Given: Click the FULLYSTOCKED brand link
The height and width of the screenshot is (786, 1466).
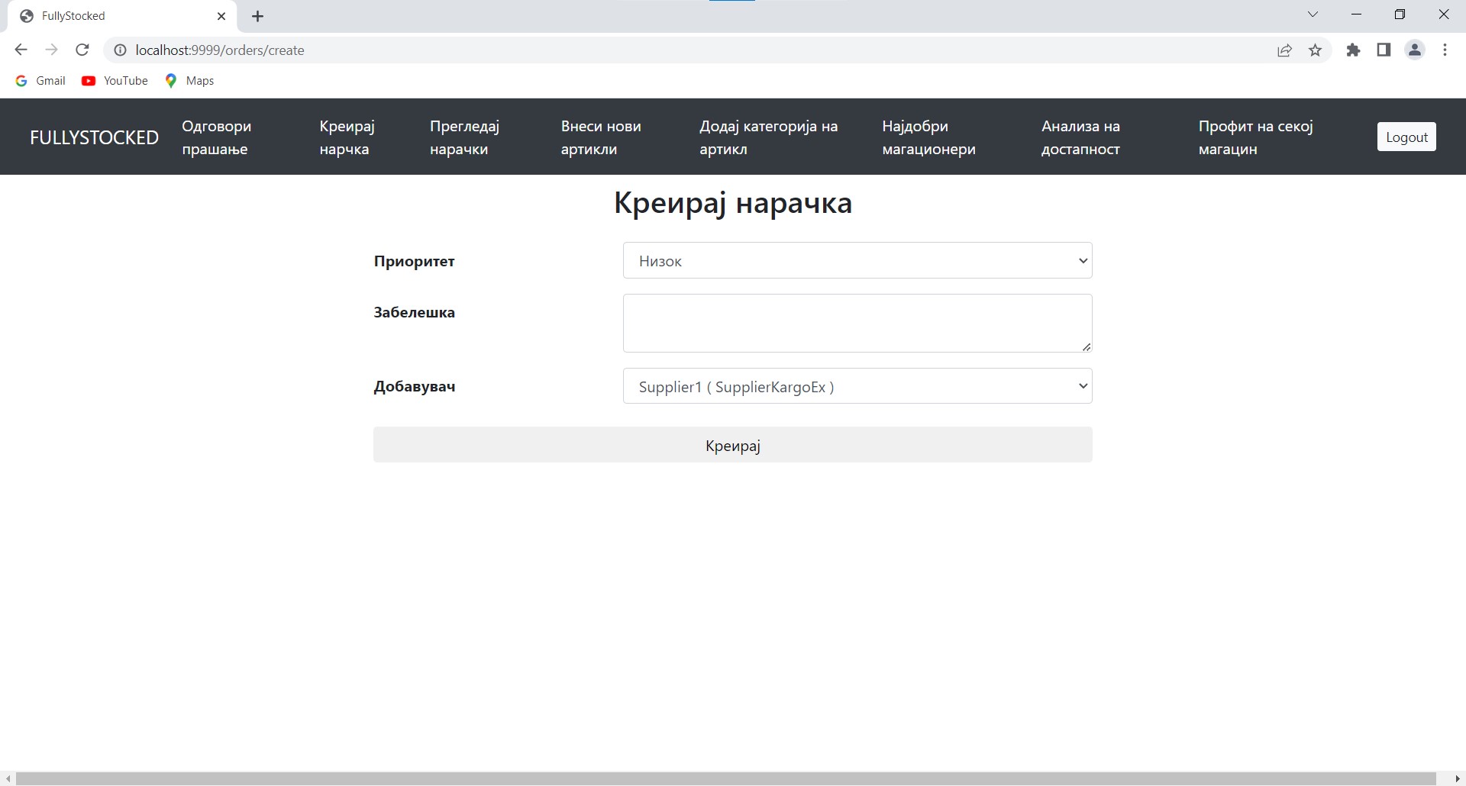Looking at the screenshot, I should 94,137.
